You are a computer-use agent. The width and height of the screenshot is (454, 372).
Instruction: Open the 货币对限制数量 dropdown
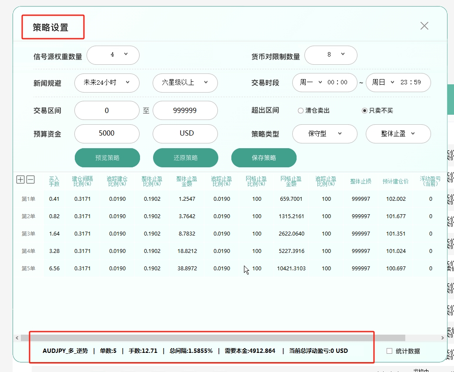click(x=330, y=55)
